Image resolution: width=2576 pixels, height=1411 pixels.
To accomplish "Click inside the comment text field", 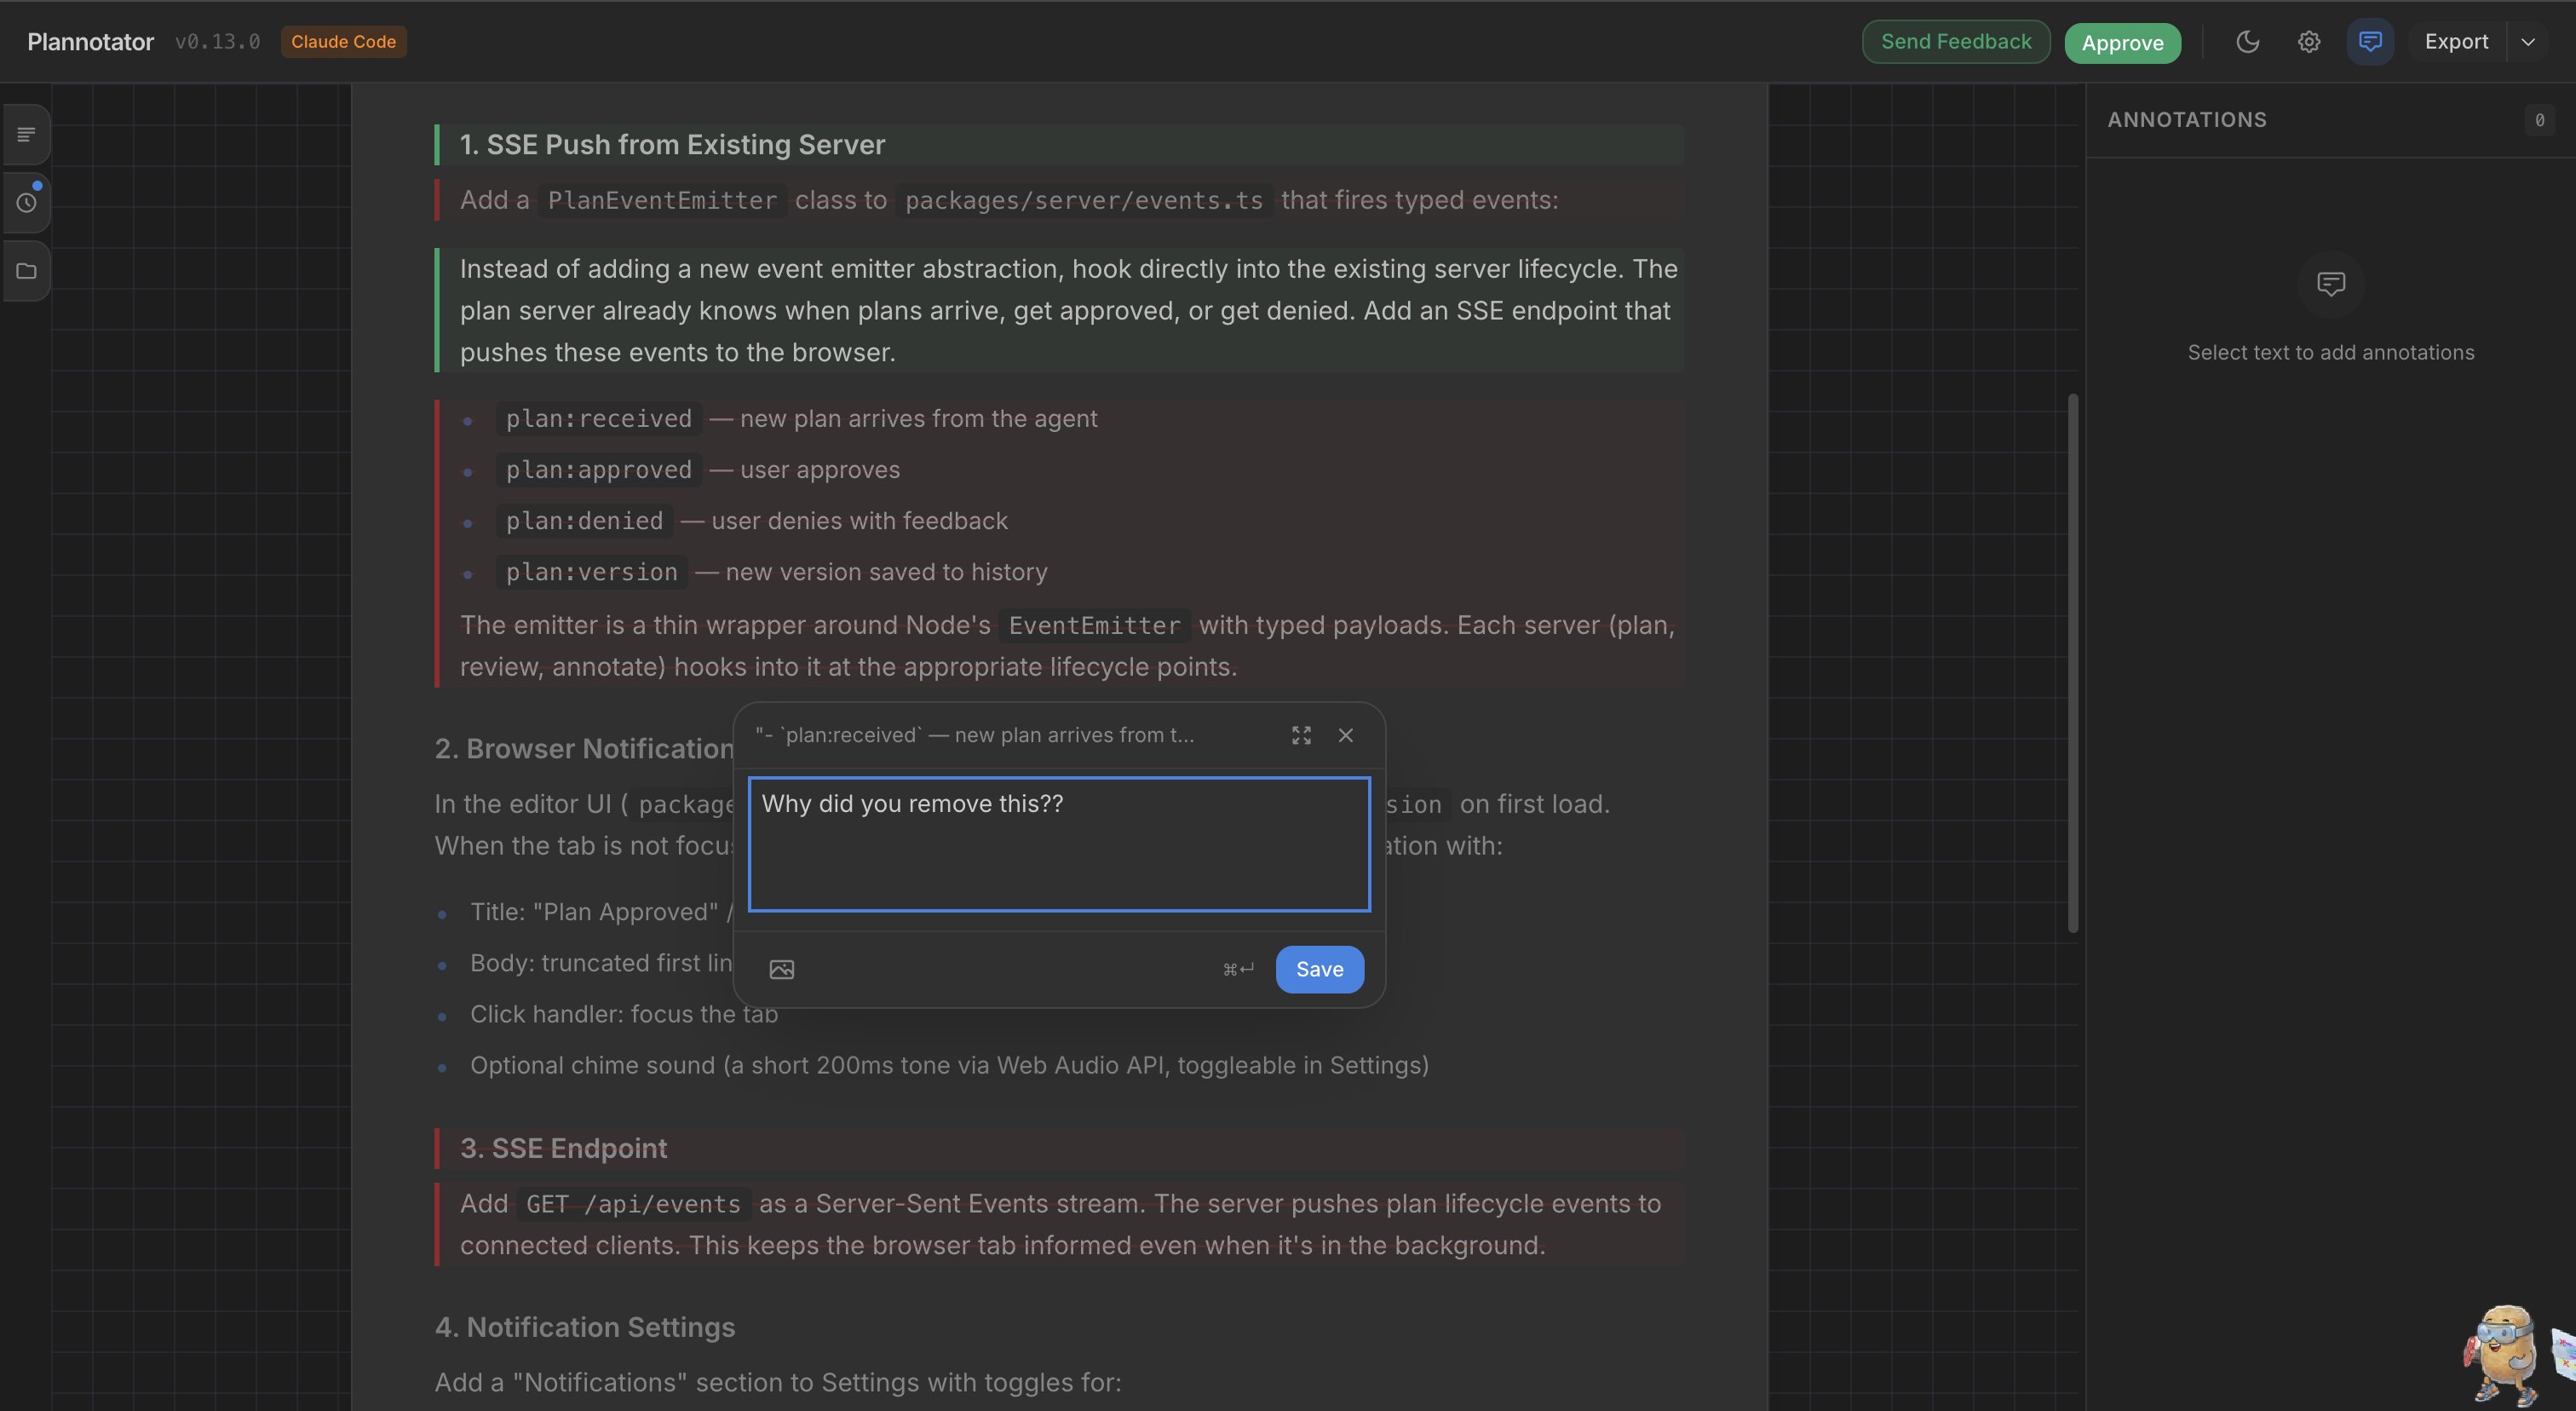I will pyautogui.click(x=1059, y=845).
